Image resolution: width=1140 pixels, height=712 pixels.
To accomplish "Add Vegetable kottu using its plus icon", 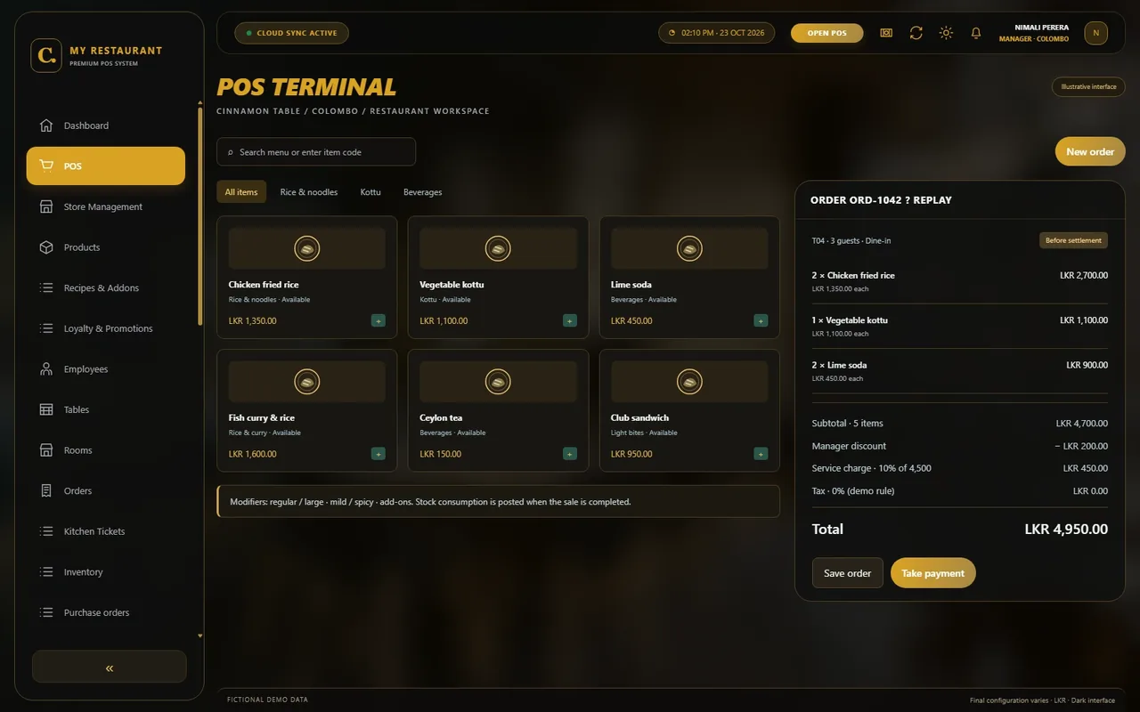I will [570, 320].
